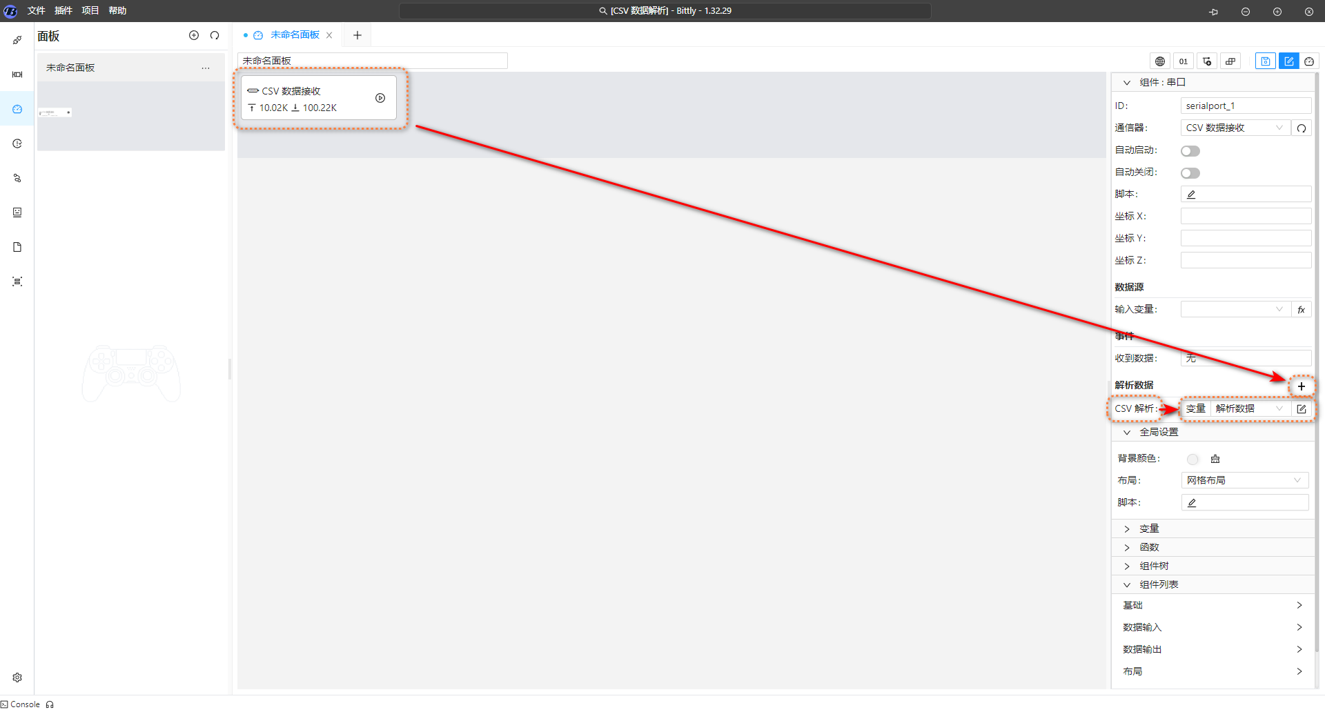Toggle the edit mode button in toolbar
Image resolution: width=1325 pixels, height=712 pixels.
click(1288, 61)
